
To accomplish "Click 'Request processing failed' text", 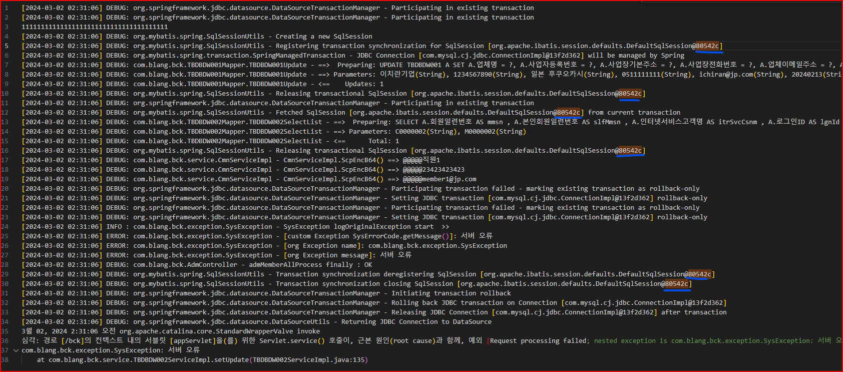I will pos(538,341).
